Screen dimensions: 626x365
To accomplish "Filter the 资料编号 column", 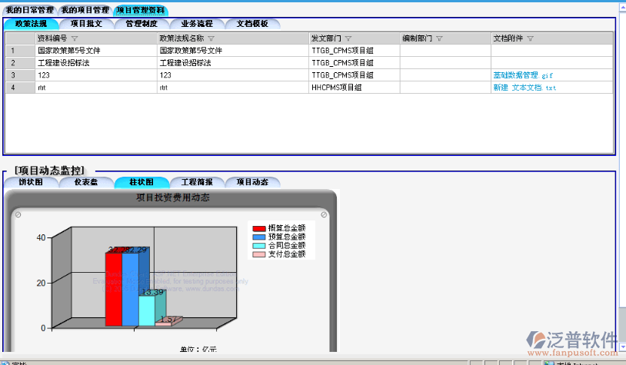I will (75, 38).
